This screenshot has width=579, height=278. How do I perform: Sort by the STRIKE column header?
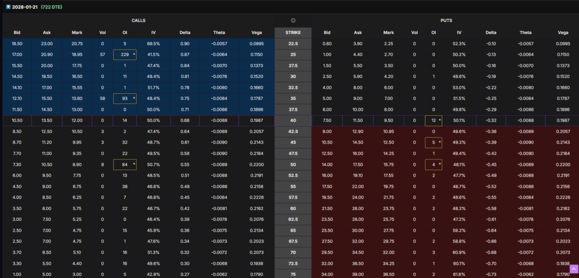(x=293, y=33)
